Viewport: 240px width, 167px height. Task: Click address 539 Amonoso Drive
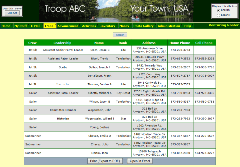[x=150, y=48]
